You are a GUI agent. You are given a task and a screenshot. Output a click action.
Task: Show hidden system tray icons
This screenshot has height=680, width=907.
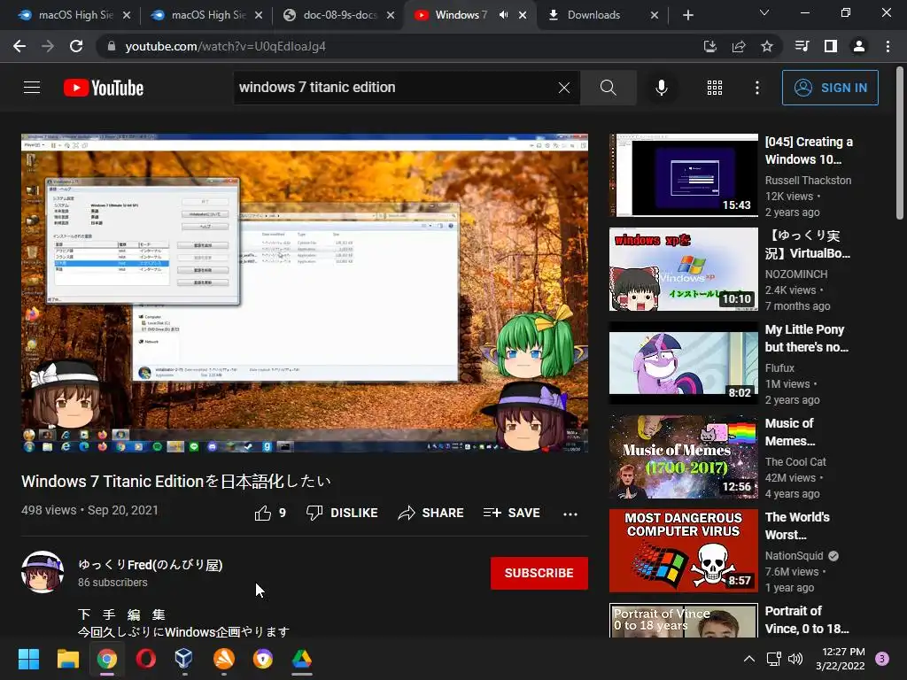pos(748,659)
